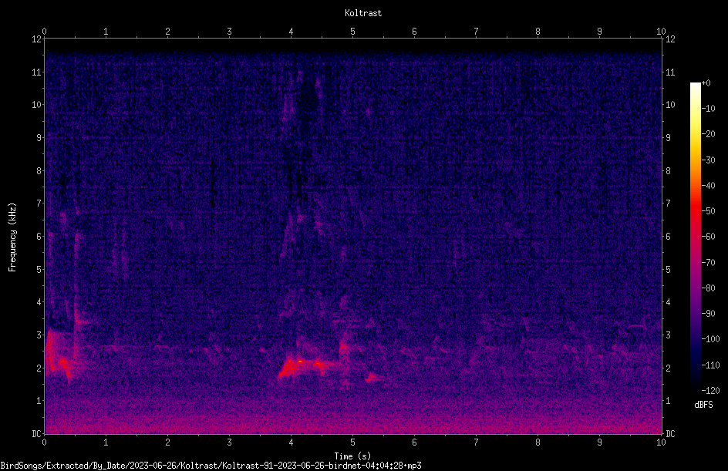Click the 11 kHz label on right axis
Screen dimensions: 728x471
click(x=670, y=72)
